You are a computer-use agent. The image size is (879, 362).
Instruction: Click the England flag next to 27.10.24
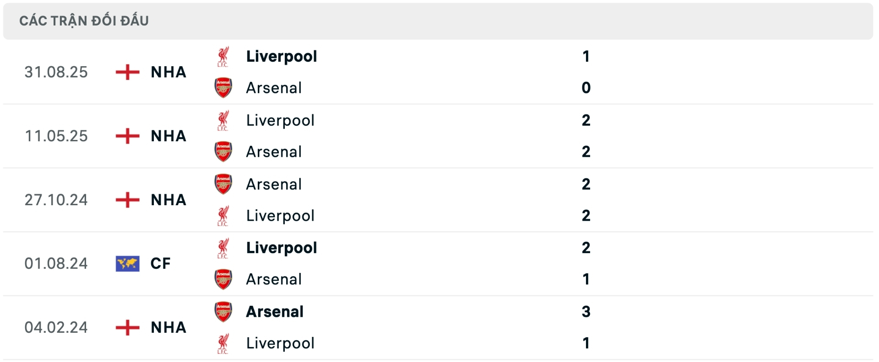127,200
